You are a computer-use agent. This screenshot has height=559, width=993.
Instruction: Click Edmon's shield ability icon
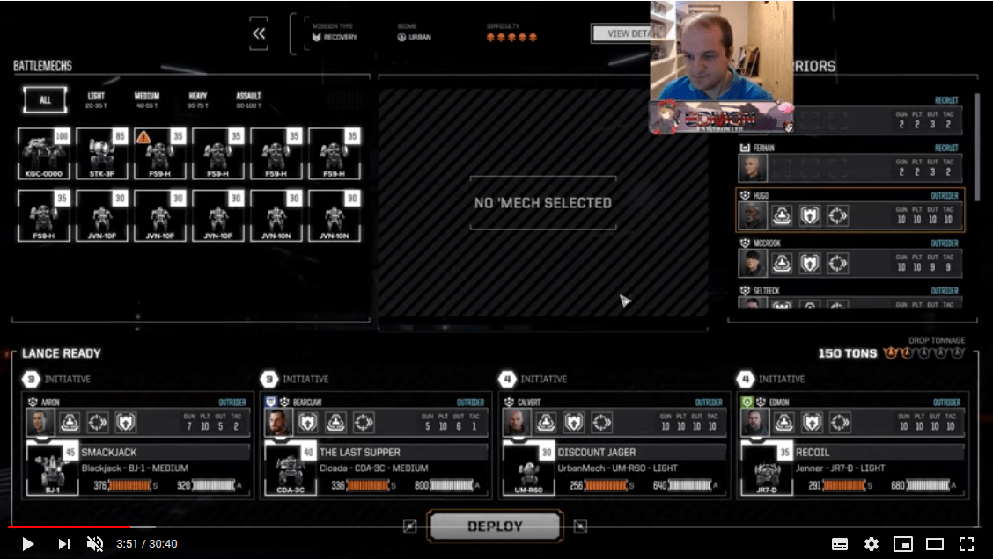812,423
